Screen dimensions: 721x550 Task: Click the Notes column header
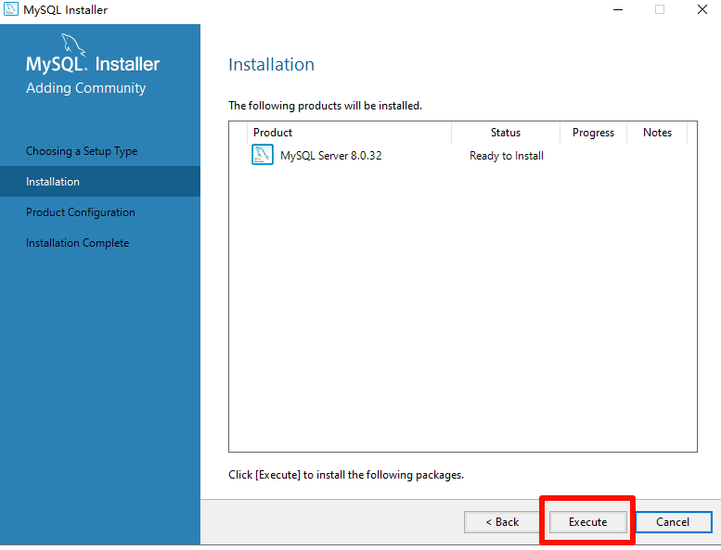[657, 133]
